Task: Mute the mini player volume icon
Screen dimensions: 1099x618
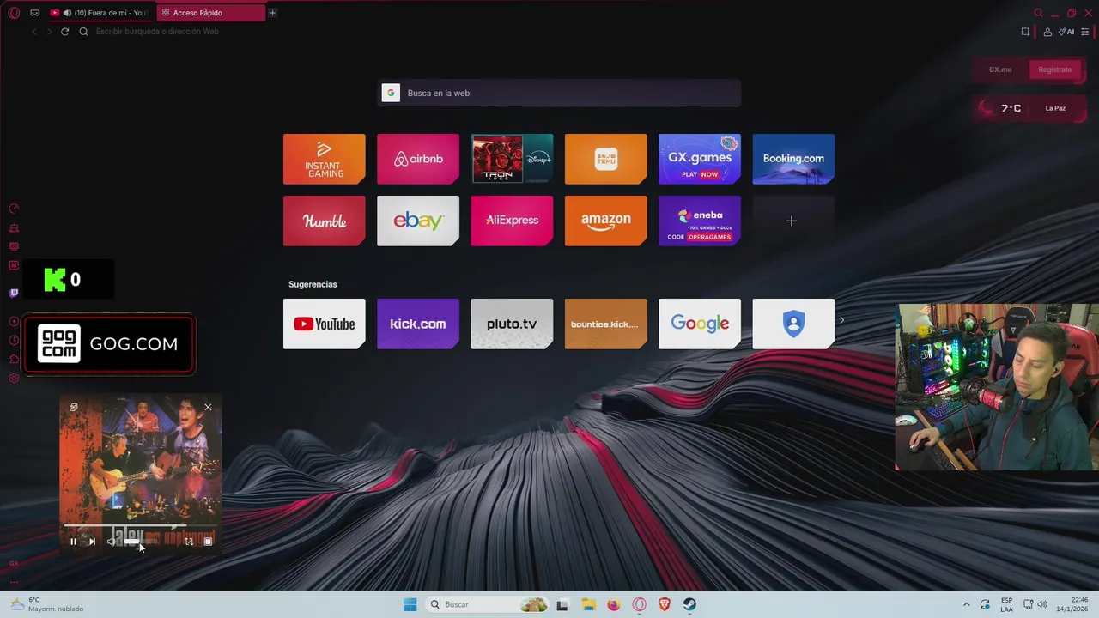Action: click(111, 542)
